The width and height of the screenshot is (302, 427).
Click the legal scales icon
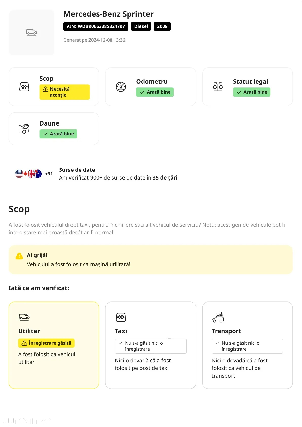click(x=218, y=87)
